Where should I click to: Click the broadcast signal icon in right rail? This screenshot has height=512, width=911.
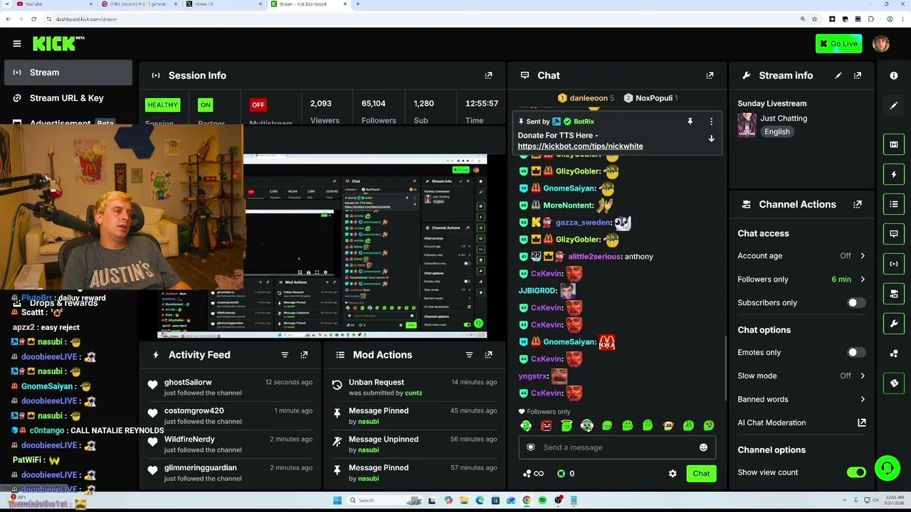894,264
